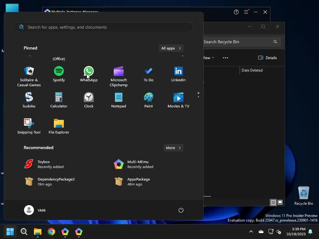
Task: Open WhatsApp pinned app
Action: [x=89, y=74]
